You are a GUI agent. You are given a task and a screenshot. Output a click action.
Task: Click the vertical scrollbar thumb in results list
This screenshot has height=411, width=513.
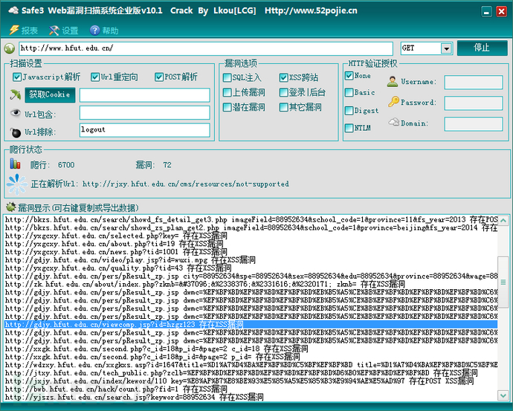[503, 282]
